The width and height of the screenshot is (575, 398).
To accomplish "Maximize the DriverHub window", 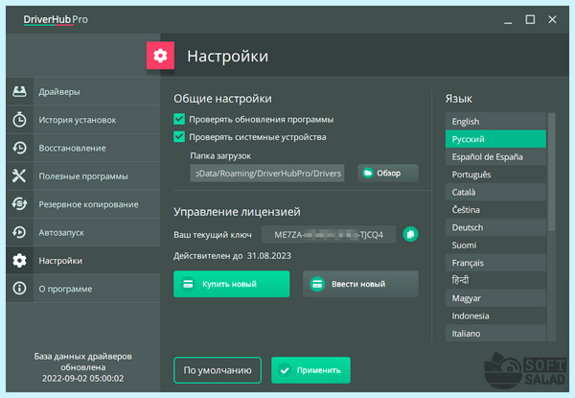I will (x=530, y=19).
